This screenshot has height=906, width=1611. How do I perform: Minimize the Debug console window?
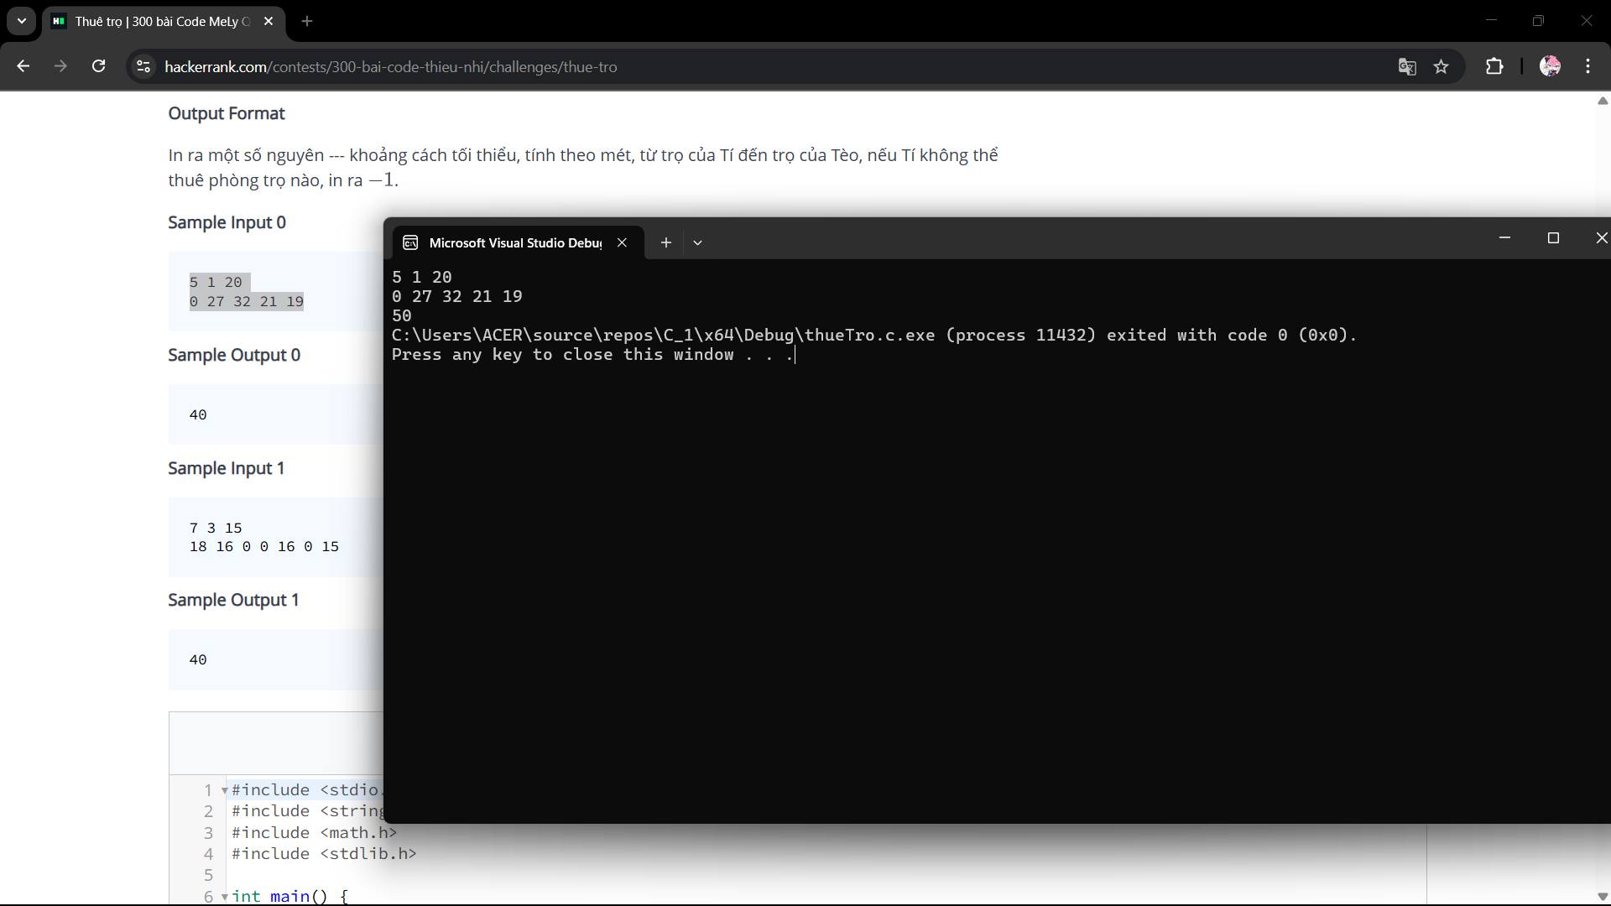pos(1504,238)
